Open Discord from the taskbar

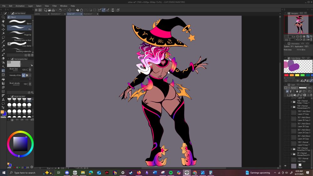point(67,173)
